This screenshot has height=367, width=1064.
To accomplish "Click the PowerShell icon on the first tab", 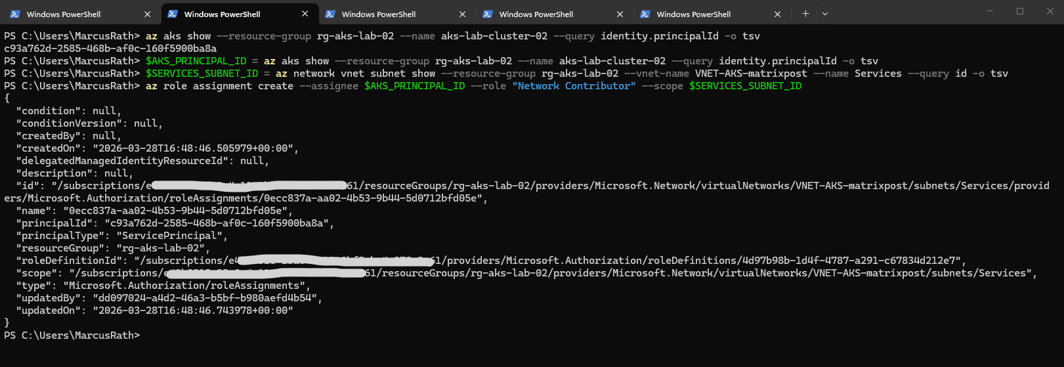I will (x=15, y=14).
